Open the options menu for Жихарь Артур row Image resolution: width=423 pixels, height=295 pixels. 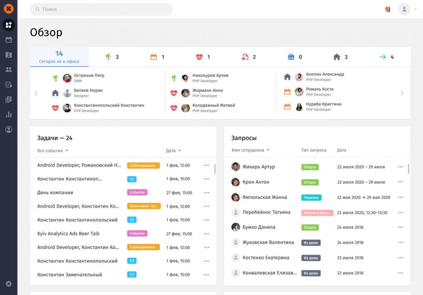[400, 167]
